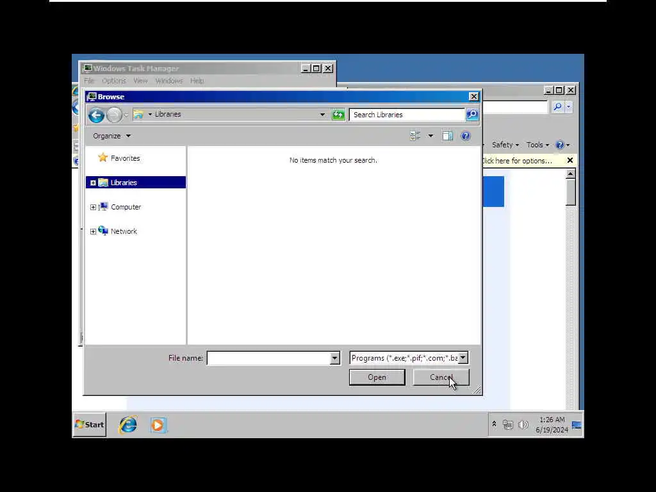656x492 pixels.
Task: Open View menu in Task Manager
Action: point(140,81)
